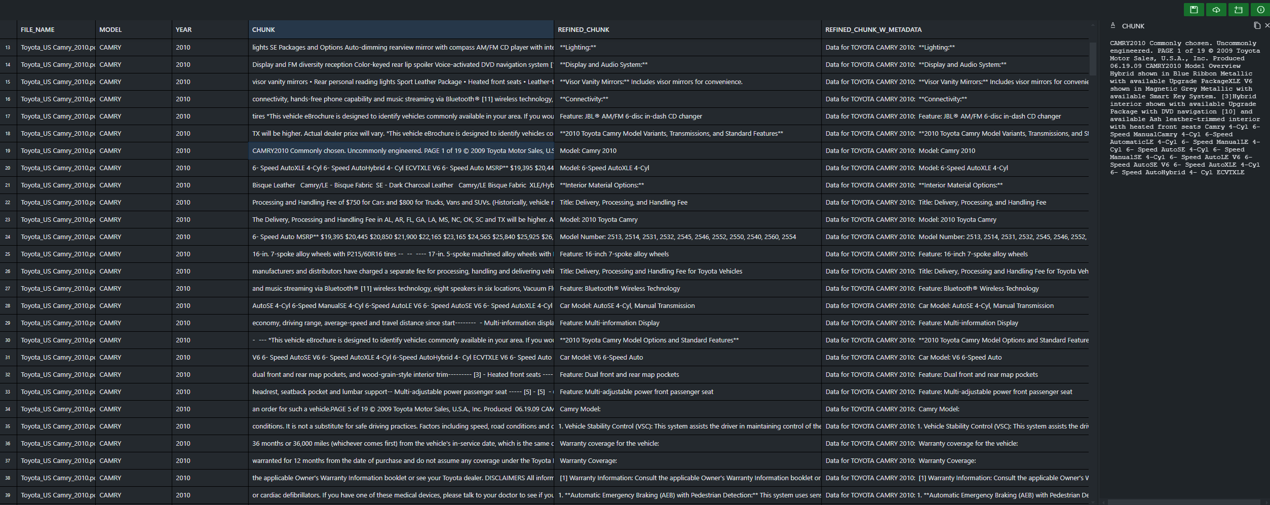Click refined chunk 'Model: 6-Speed AutoXLE 4-Cyl'
This screenshot has height=505, width=1270.
(x=688, y=168)
